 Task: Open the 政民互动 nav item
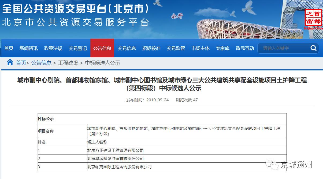tap(245, 48)
